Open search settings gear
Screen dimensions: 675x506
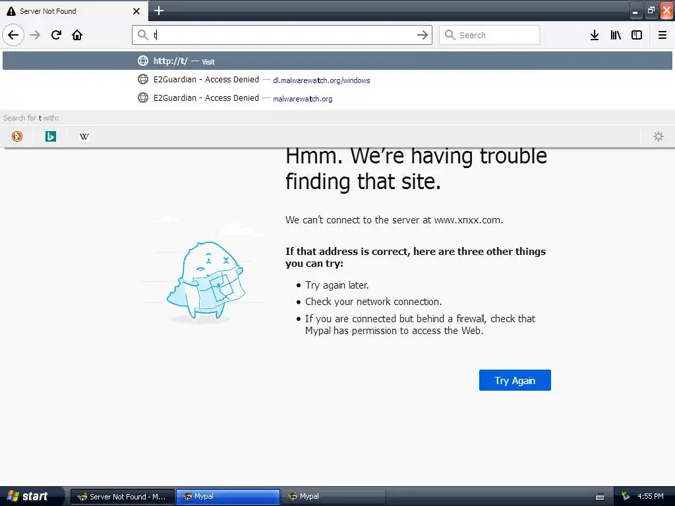pyautogui.click(x=659, y=136)
